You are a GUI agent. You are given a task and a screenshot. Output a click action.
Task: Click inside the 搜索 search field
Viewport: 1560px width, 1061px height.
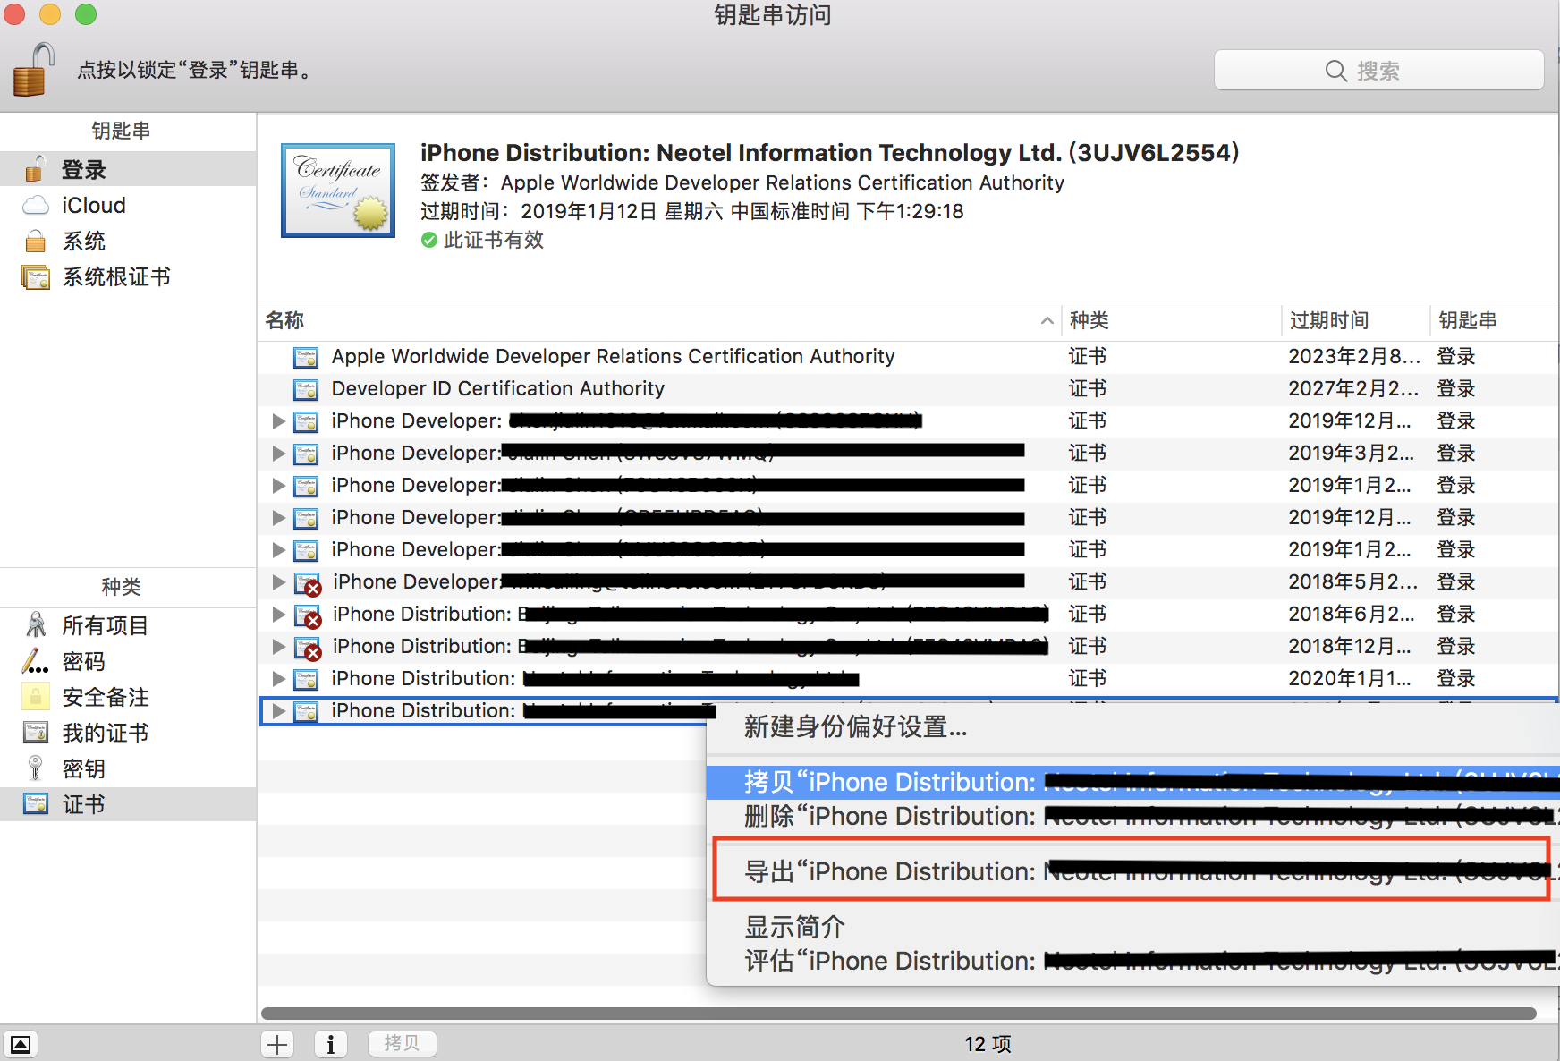pyautogui.click(x=1395, y=71)
